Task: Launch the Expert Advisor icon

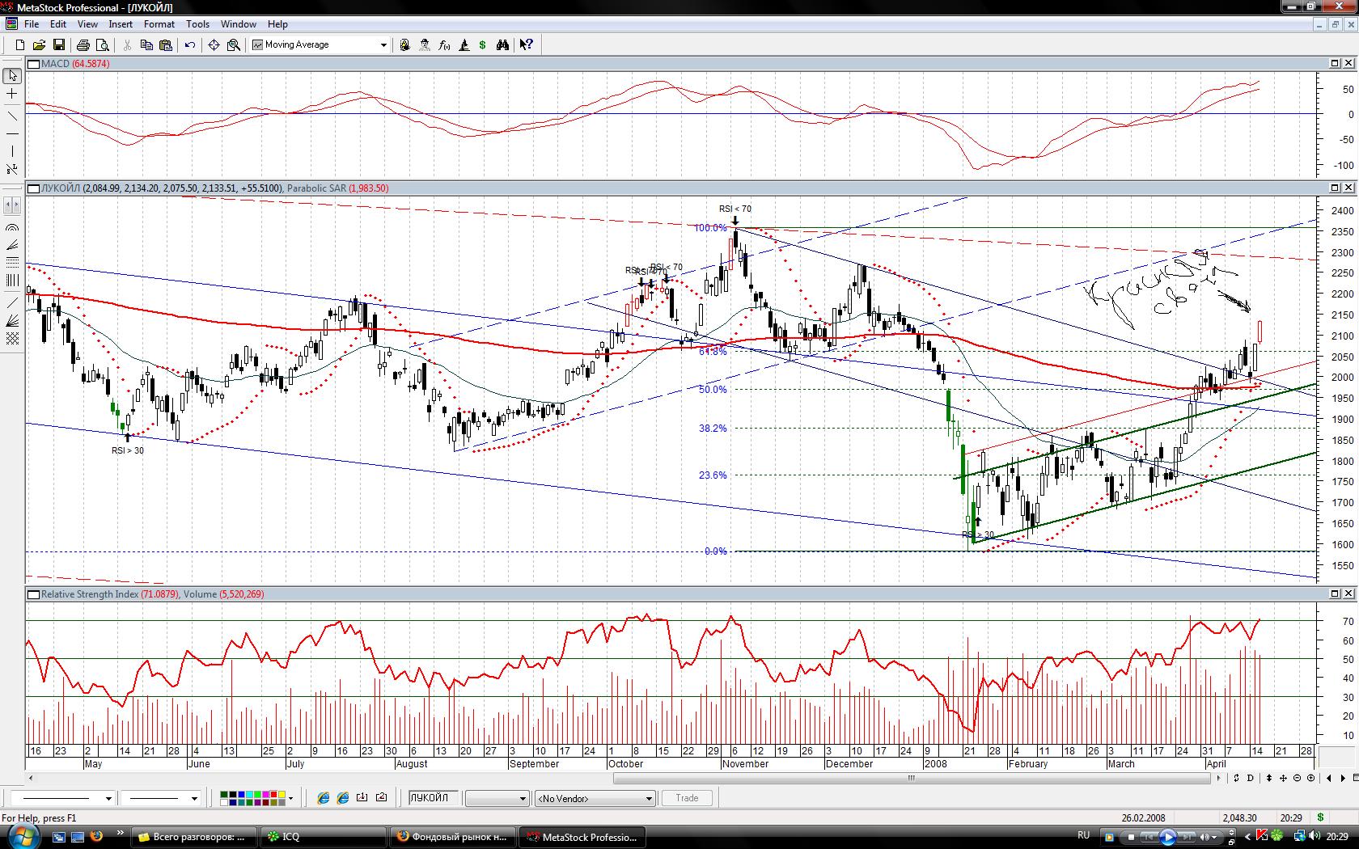Action: 425,45
